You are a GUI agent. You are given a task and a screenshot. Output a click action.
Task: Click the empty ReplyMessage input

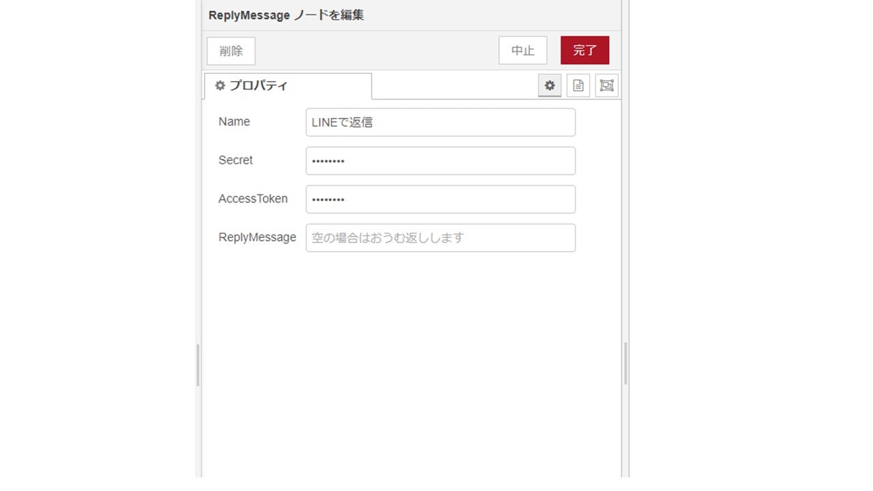click(x=440, y=237)
